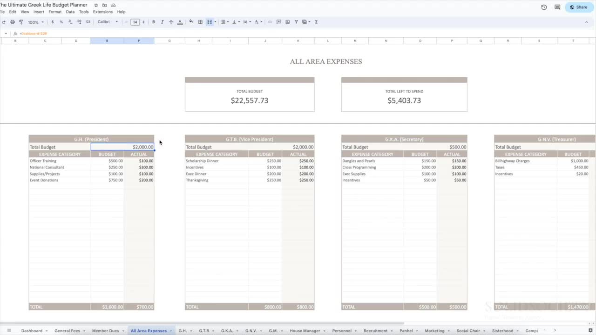
Task: Select the paint format tool
Action: tap(21, 22)
